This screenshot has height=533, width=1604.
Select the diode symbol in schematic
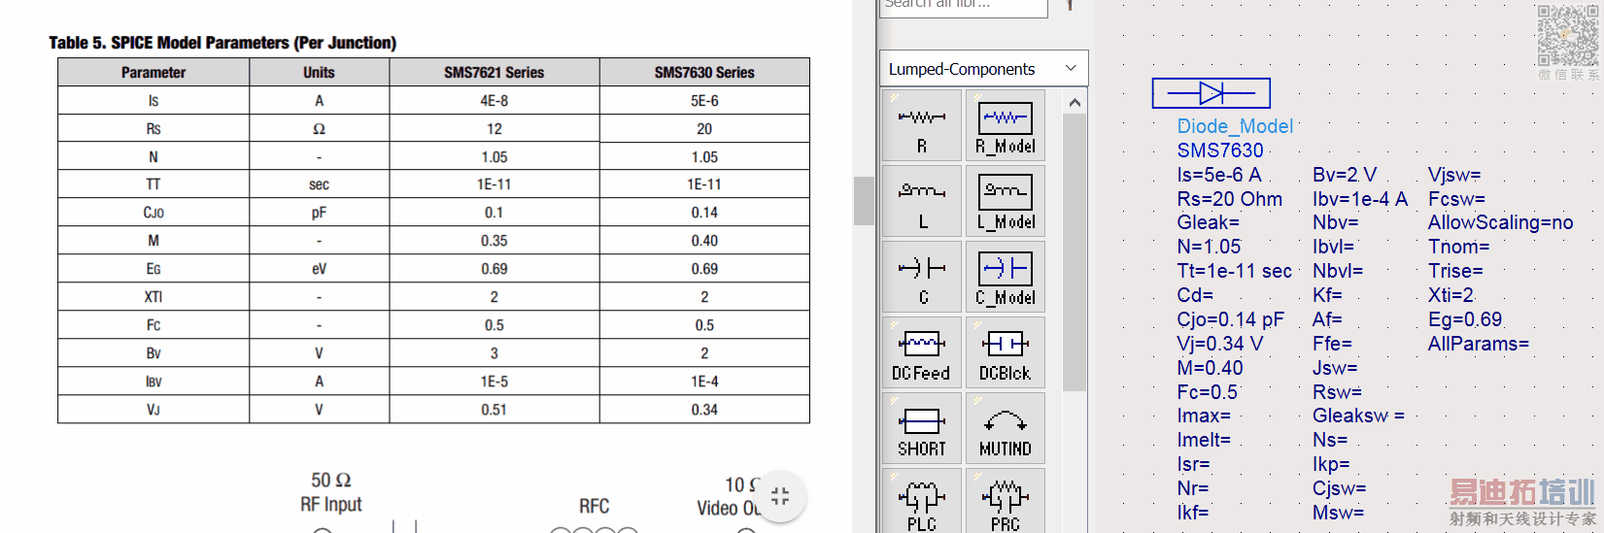[1211, 93]
